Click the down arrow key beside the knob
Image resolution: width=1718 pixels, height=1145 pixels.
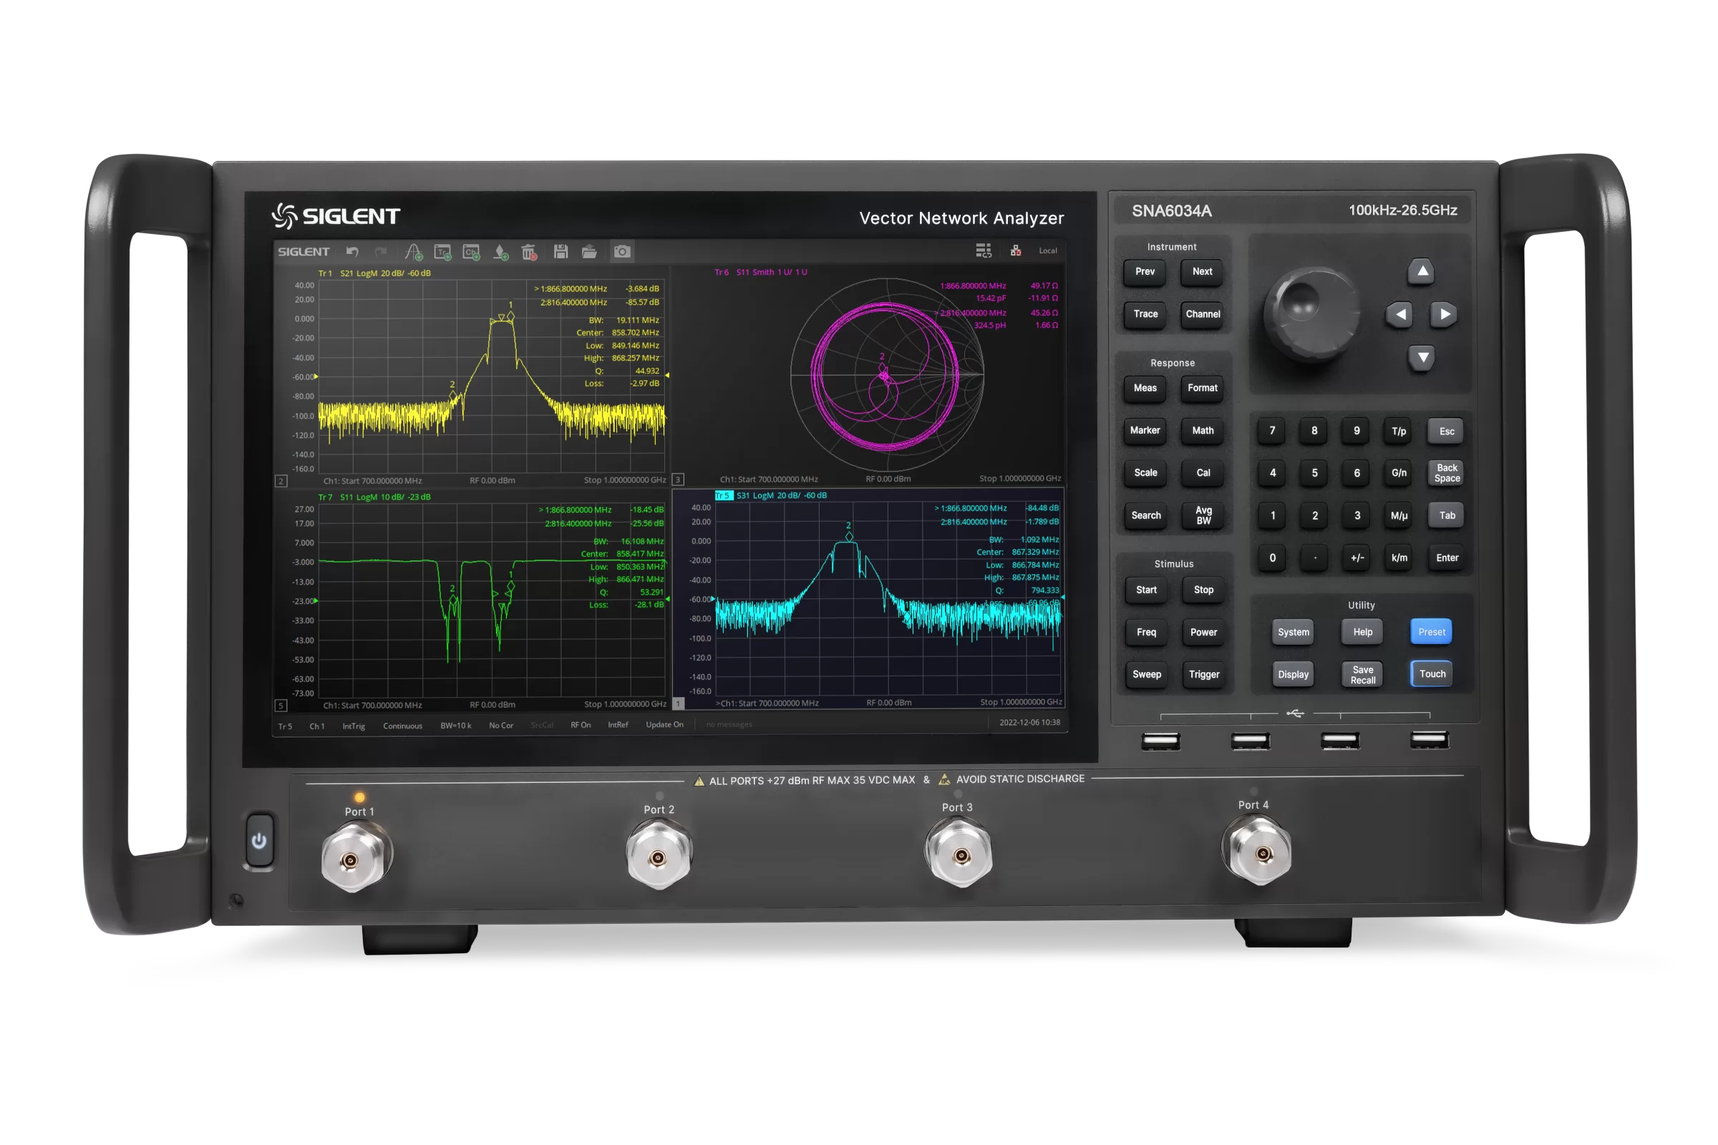1422,358
